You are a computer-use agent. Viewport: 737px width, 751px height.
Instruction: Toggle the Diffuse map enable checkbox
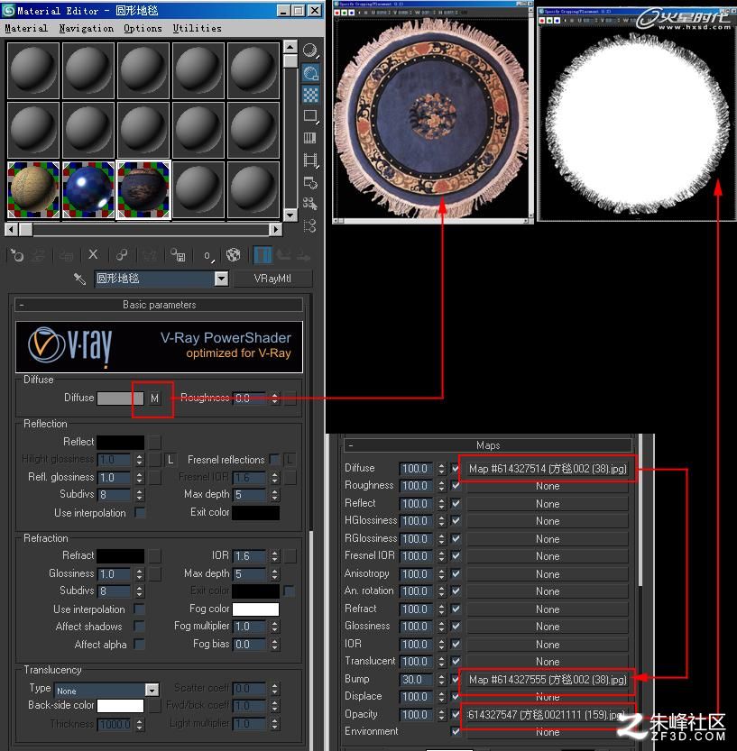coord(456,469)
